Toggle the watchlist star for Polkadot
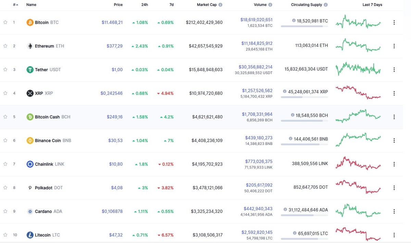 [5, 188]
